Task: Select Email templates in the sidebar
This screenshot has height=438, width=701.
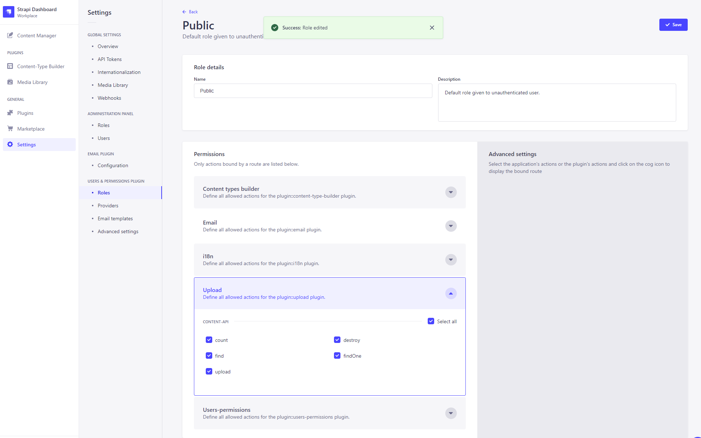Action: pos(115,218)
